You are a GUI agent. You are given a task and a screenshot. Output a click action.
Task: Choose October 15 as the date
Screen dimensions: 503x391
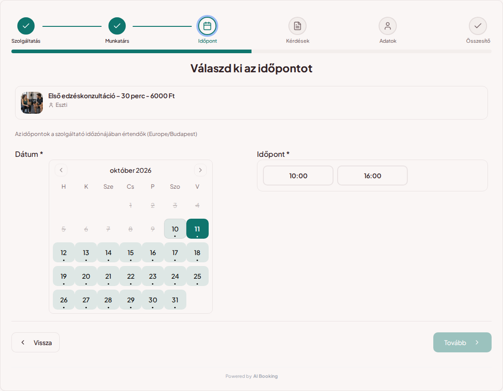131,252
